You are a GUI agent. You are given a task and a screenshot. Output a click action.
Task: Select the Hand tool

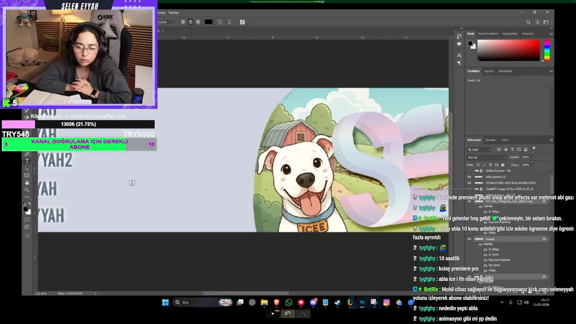27,182
